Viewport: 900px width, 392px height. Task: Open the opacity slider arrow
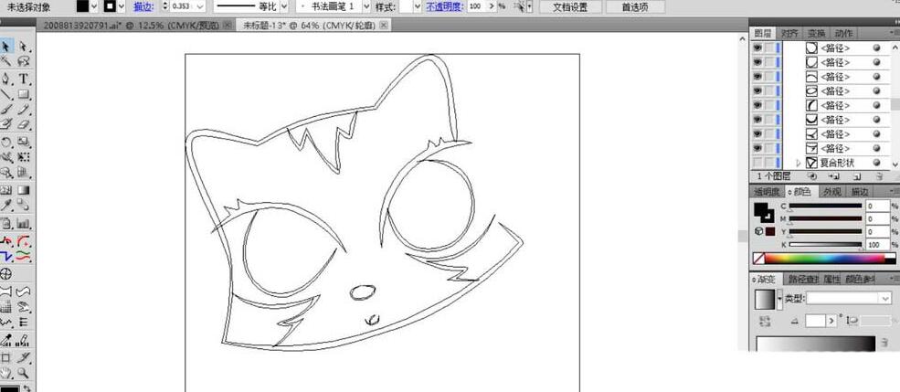[x=492, y=6]
